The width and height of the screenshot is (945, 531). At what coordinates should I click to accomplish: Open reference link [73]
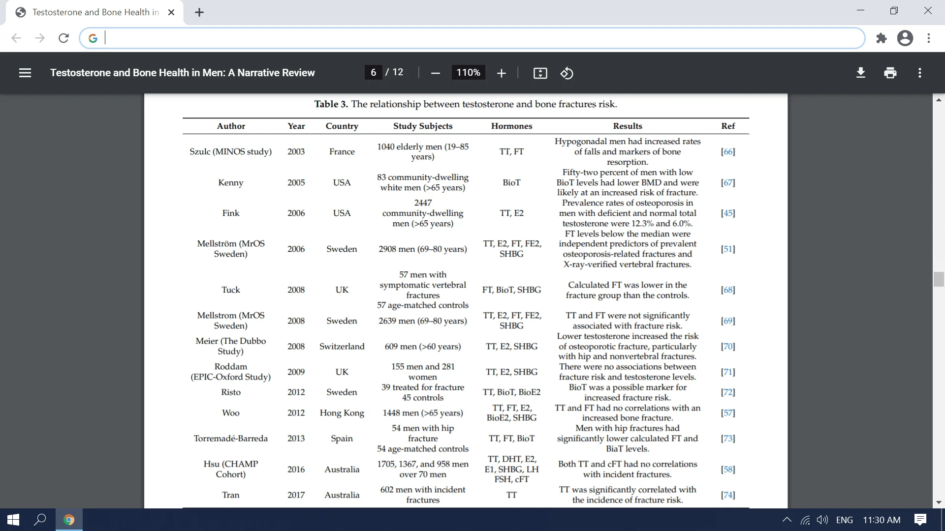pos(728,438)
